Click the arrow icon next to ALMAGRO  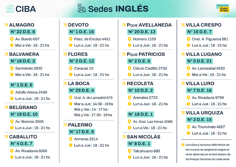6,25
